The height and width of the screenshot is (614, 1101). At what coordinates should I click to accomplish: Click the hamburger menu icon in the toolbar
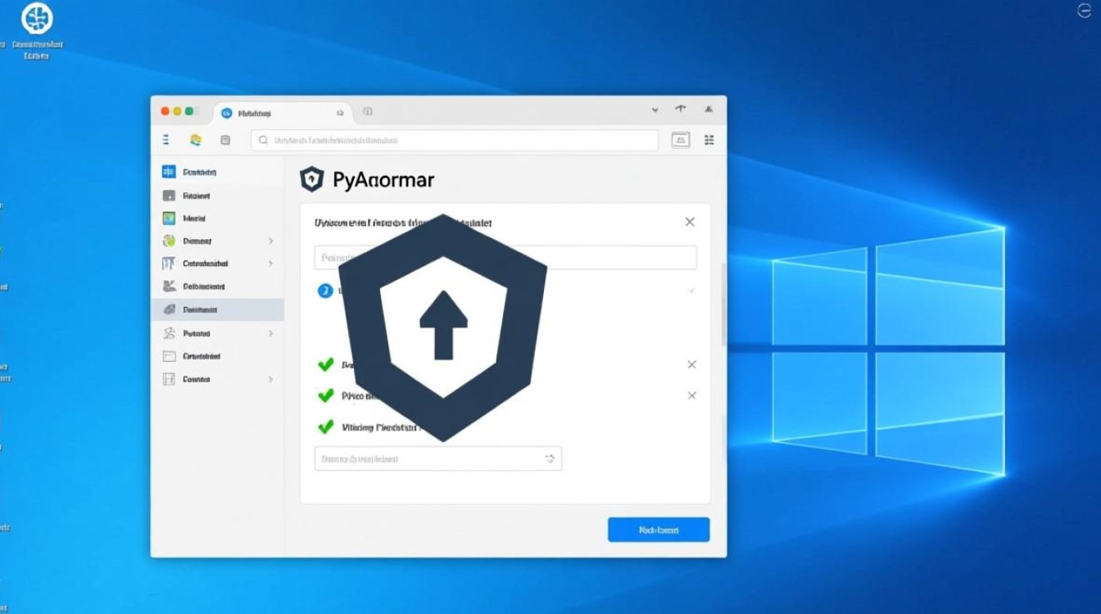[x=165, y=140]
